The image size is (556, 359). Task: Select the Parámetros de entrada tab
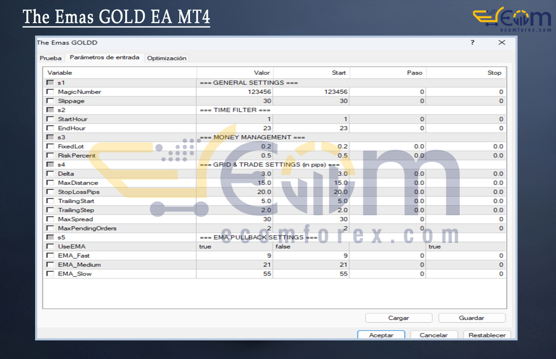[104, 57]
